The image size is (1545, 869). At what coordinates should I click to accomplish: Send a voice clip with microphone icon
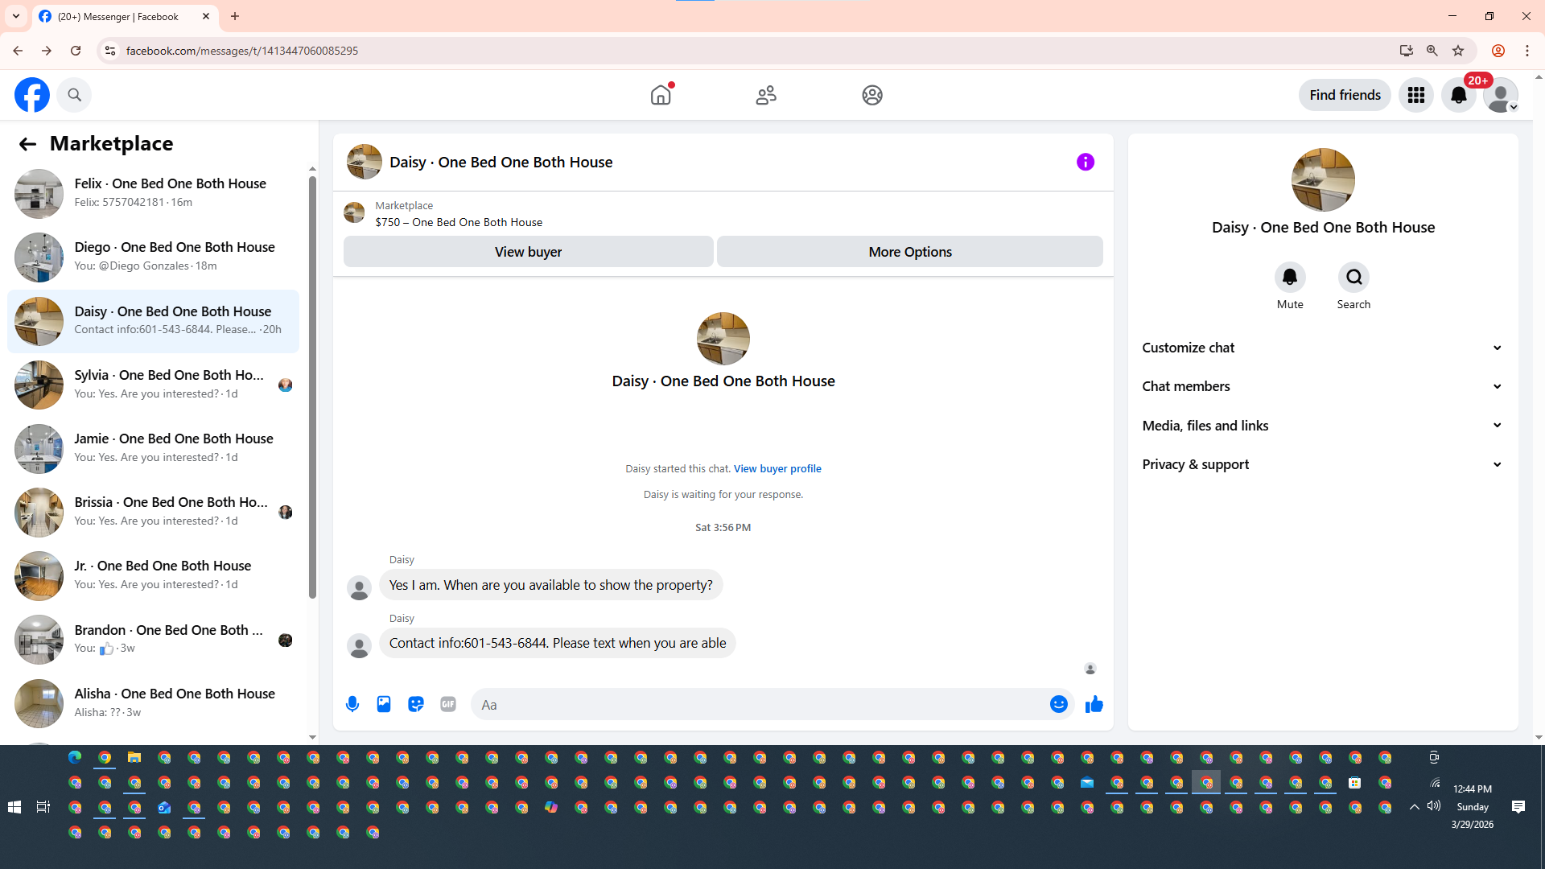pyautogui.click(x=352, y=705)
